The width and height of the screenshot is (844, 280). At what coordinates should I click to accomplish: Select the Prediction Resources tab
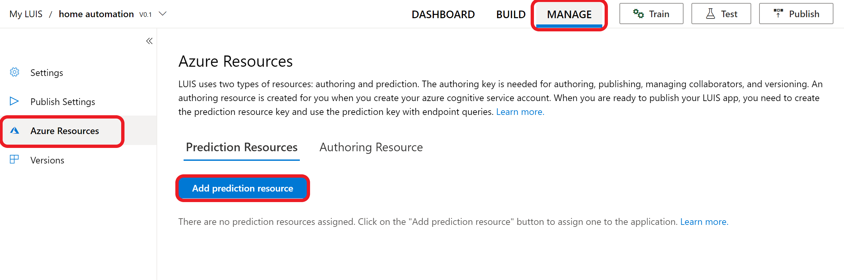coord(242,147)
